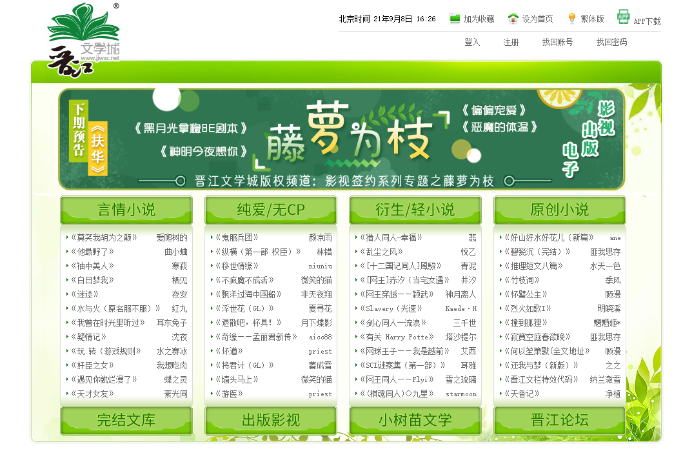This screenshot has height=453, width=683.
Task: Open the 言情小说 category
Action: point(126,210)
